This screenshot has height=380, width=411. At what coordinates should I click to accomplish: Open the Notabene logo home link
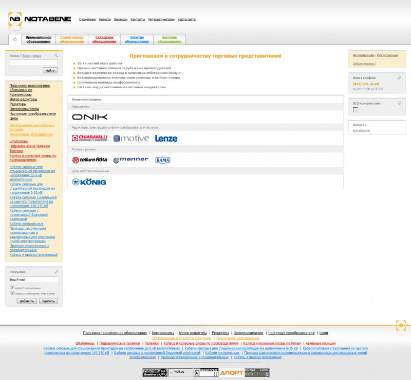point(40,19)
